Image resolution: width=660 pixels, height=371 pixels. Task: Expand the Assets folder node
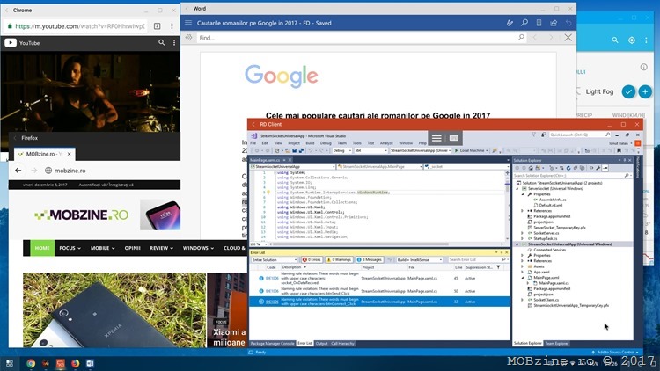coord(523,266)
